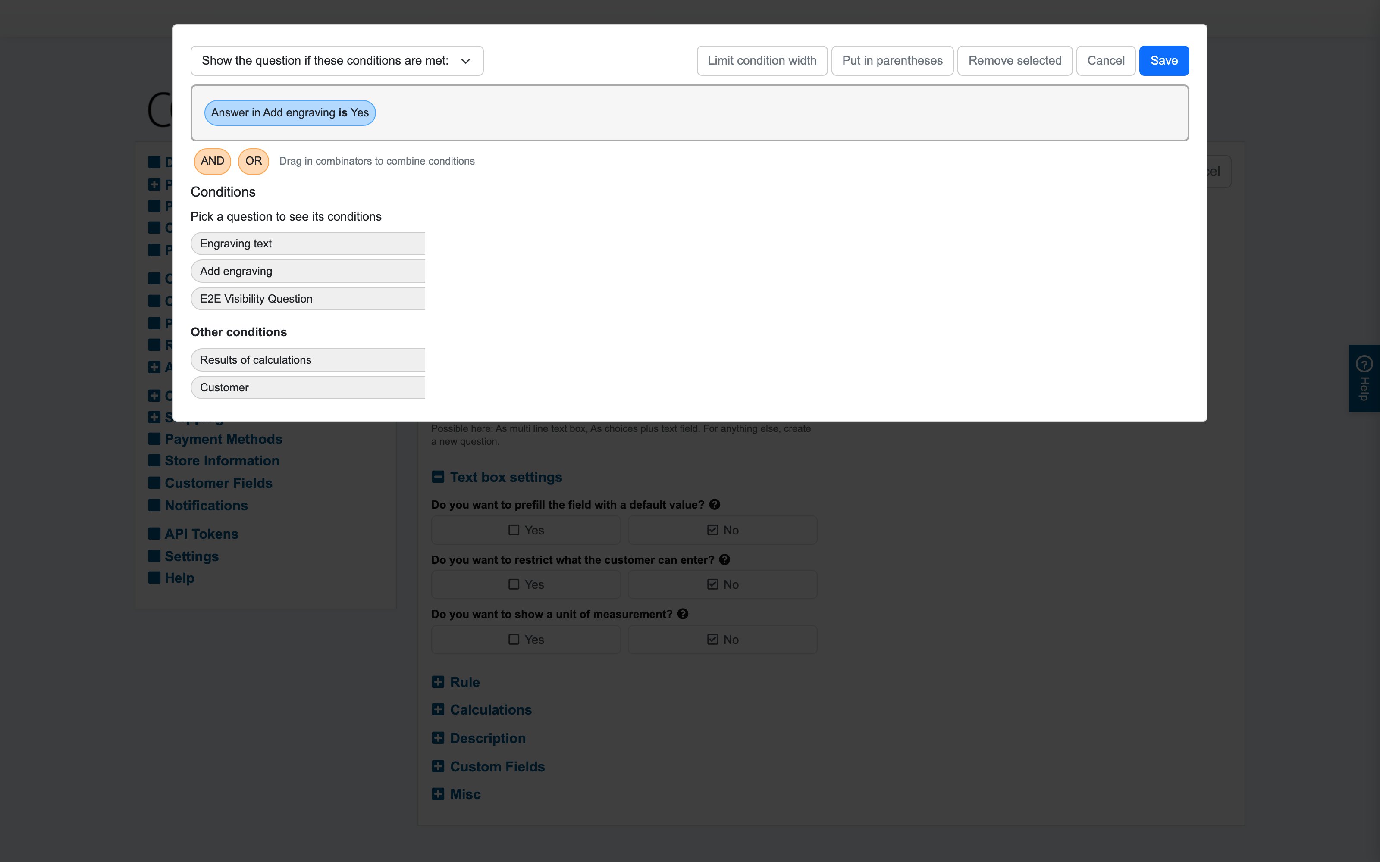Viewport: 1380px width, 862px height.
Task: Collapse the Text box settings section
Action: coord(497,477)
